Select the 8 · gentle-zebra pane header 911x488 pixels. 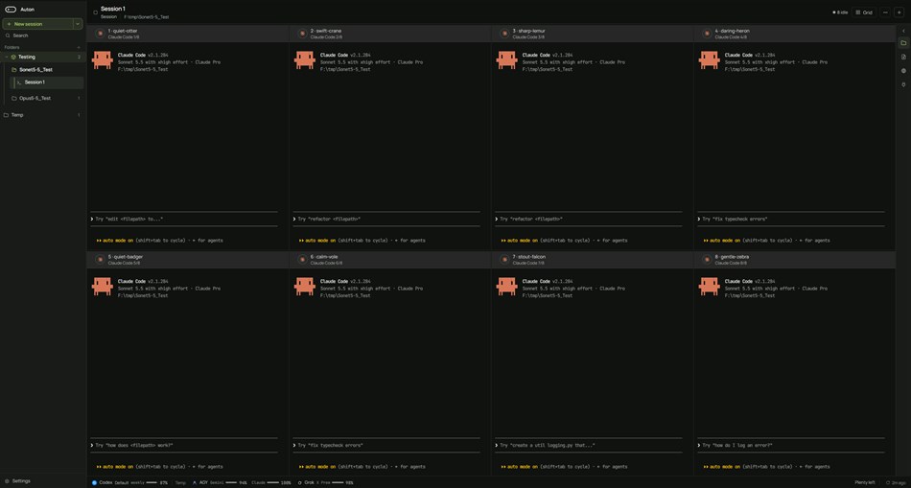(794, 260)
